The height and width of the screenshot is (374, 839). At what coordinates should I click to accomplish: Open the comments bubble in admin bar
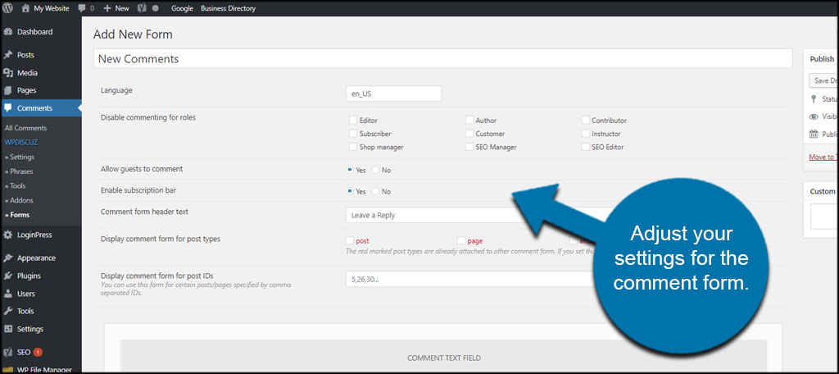[84, 8]
